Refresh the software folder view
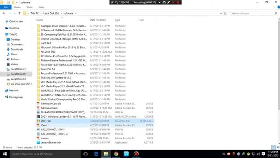 [225, 14]
